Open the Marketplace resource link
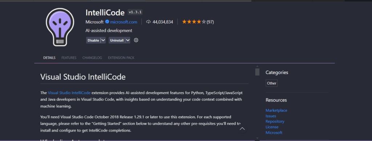This screenshot has width=372, height=141. pos(276,110)
